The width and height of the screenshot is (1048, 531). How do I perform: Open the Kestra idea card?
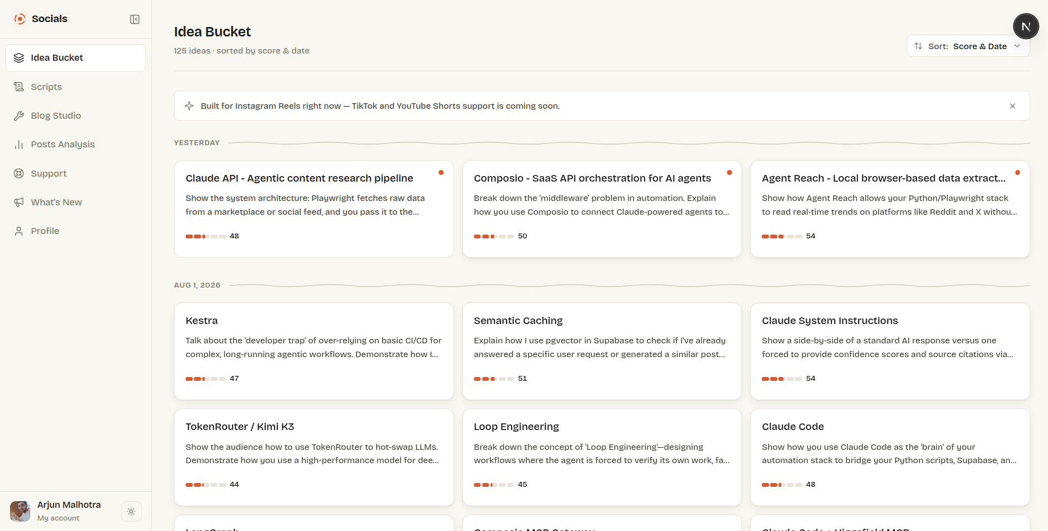click(x=314, y=352)
